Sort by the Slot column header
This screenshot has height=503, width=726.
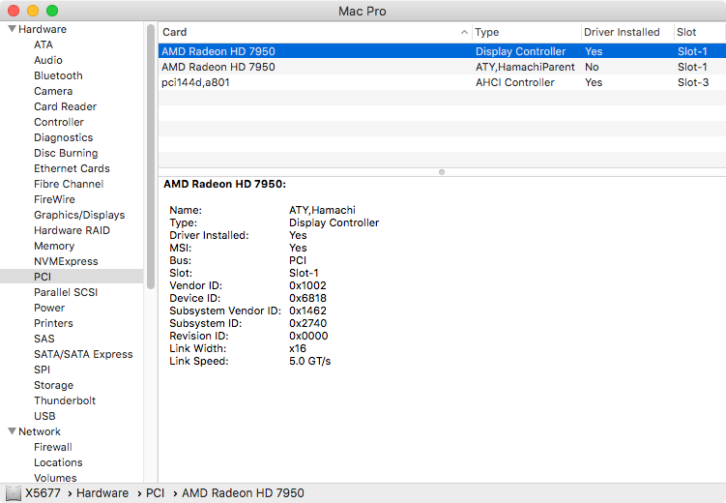686,32
